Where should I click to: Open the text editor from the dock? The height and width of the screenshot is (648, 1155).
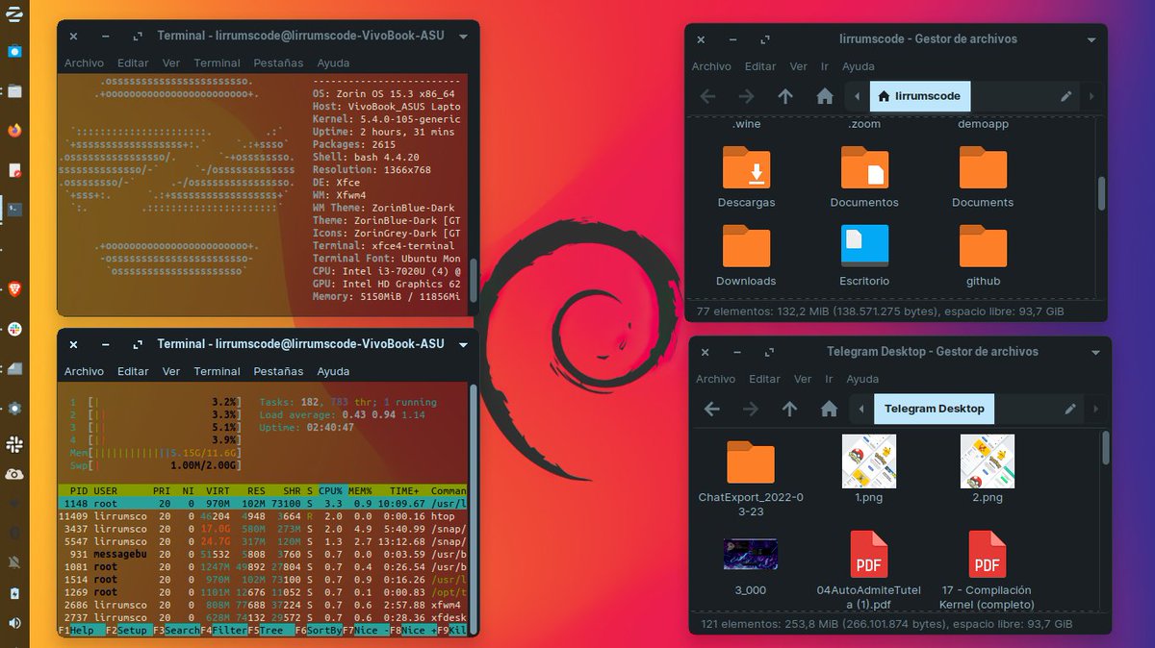click(13, 170)
